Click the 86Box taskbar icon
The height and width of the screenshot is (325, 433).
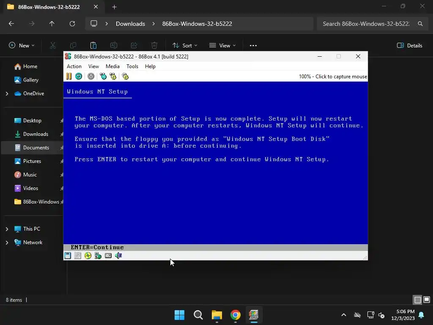click(254, 315)
